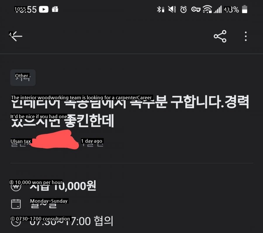Tap the gift box notification icon
The image size is (263, 233).
tap(55, 9)
